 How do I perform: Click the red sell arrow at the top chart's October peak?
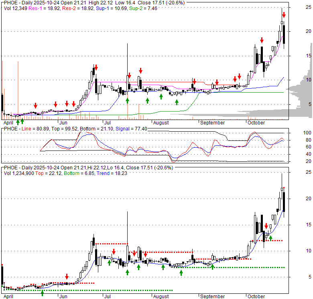pyautogui.click(x=284, y=15)
